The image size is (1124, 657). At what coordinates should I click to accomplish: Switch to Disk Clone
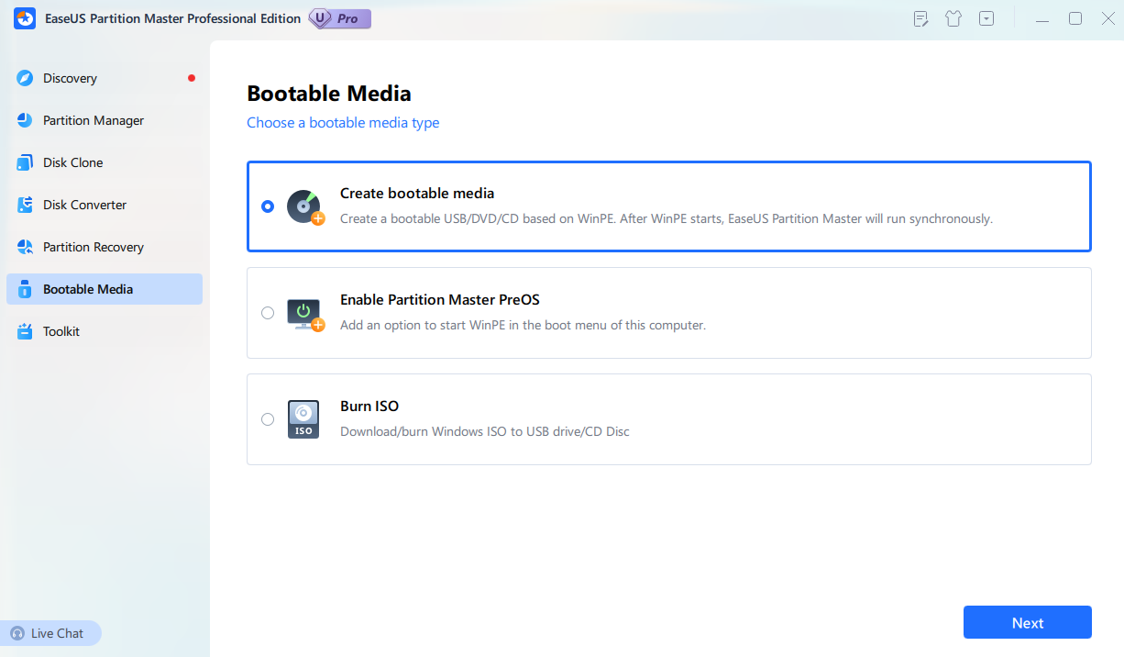pos(105,162)
